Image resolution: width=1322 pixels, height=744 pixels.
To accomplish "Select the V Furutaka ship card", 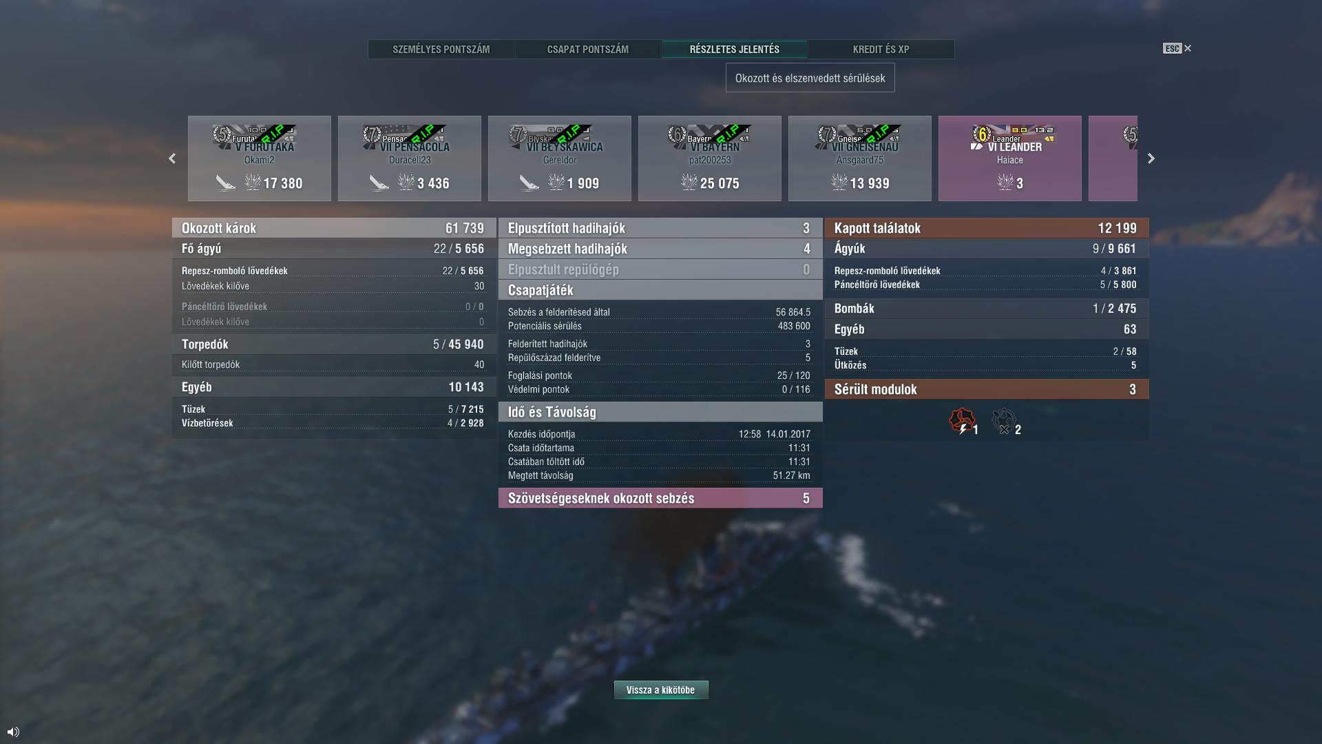I will click(260, 158).
